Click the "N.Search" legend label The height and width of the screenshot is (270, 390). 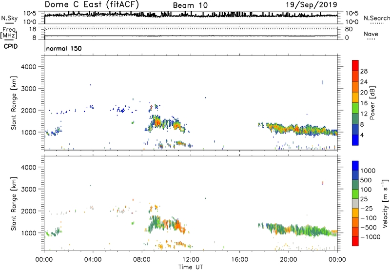click(x=376, y=18)
